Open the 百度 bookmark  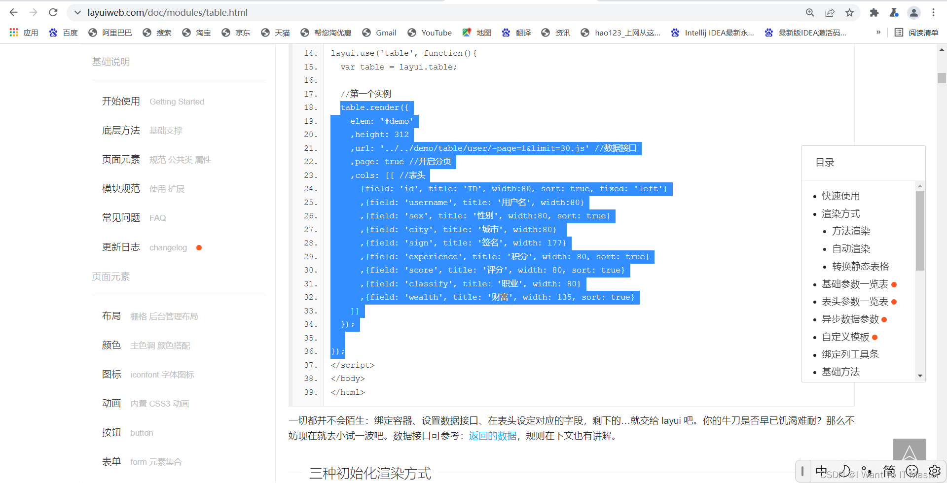coord(63,33)
